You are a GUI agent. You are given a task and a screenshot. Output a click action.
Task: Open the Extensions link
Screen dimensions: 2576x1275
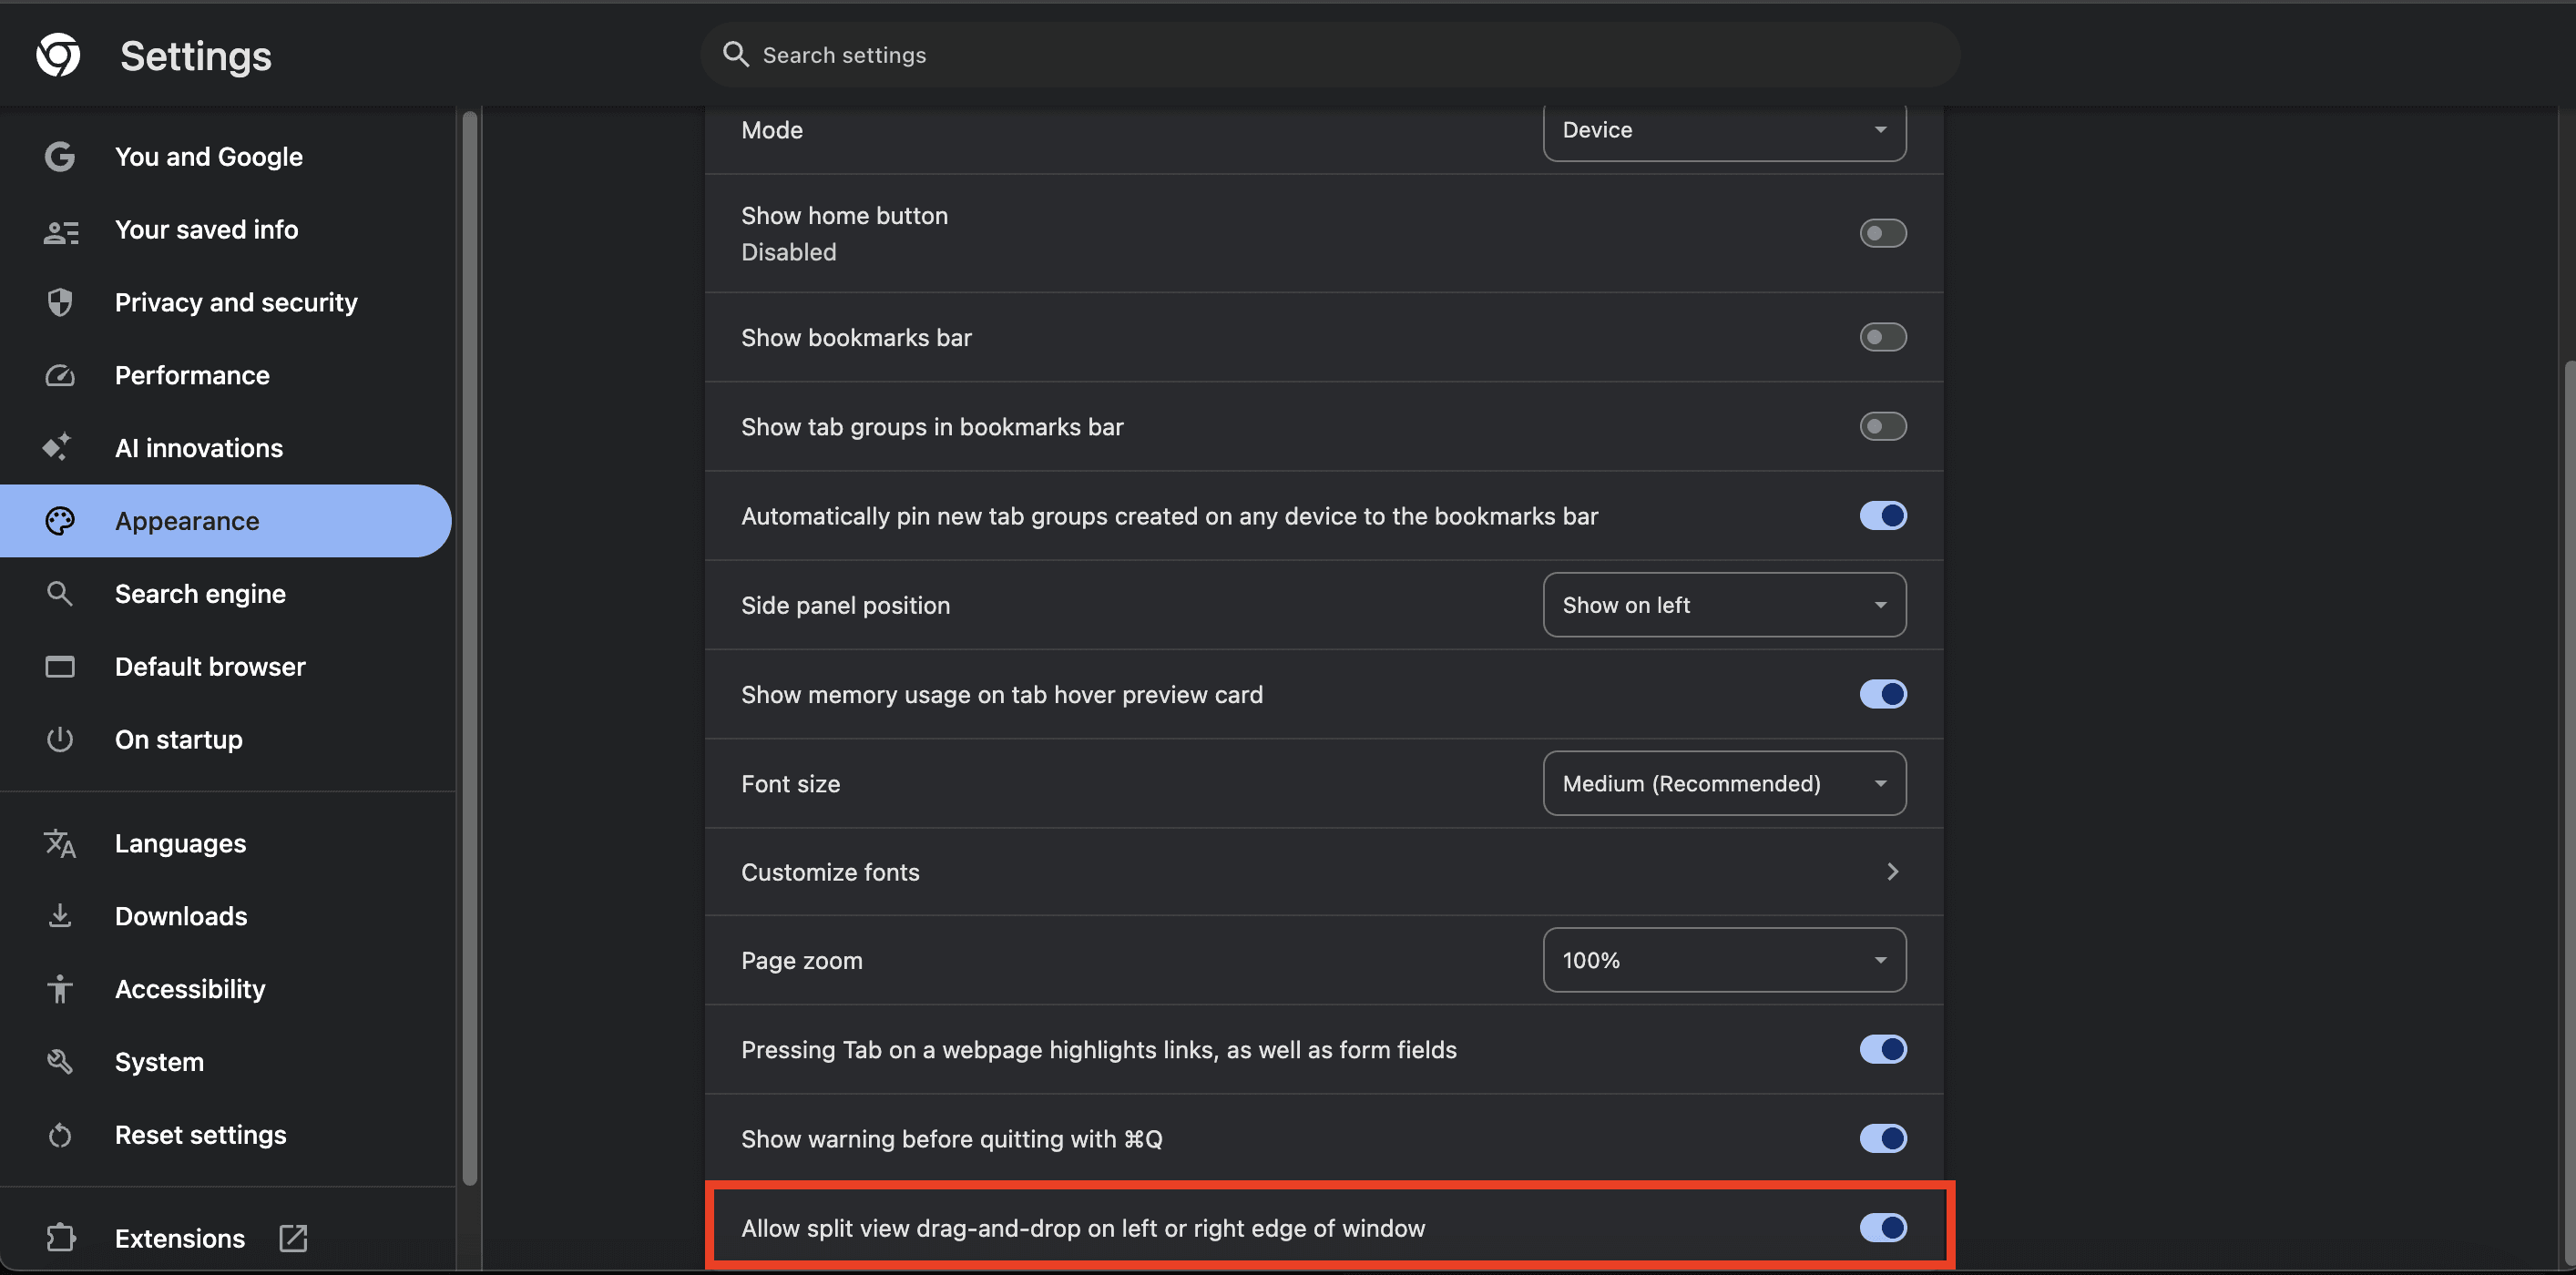226,1238
